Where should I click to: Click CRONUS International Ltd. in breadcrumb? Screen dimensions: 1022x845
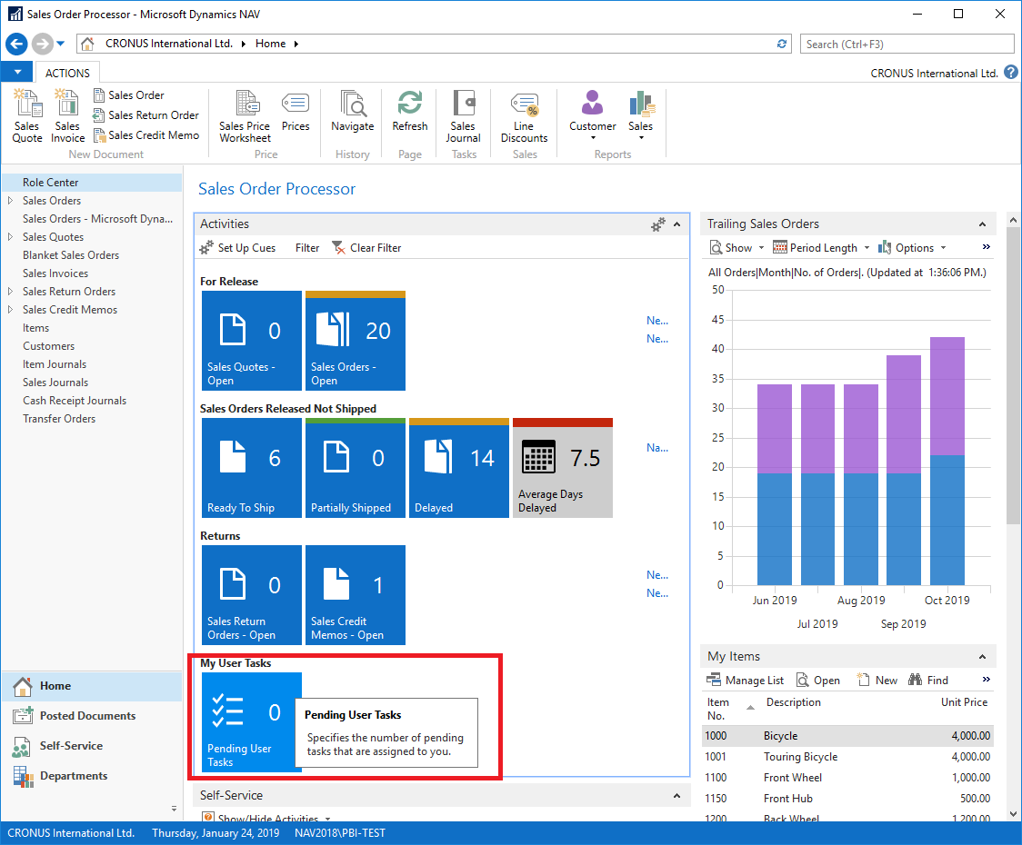point(169,44)
